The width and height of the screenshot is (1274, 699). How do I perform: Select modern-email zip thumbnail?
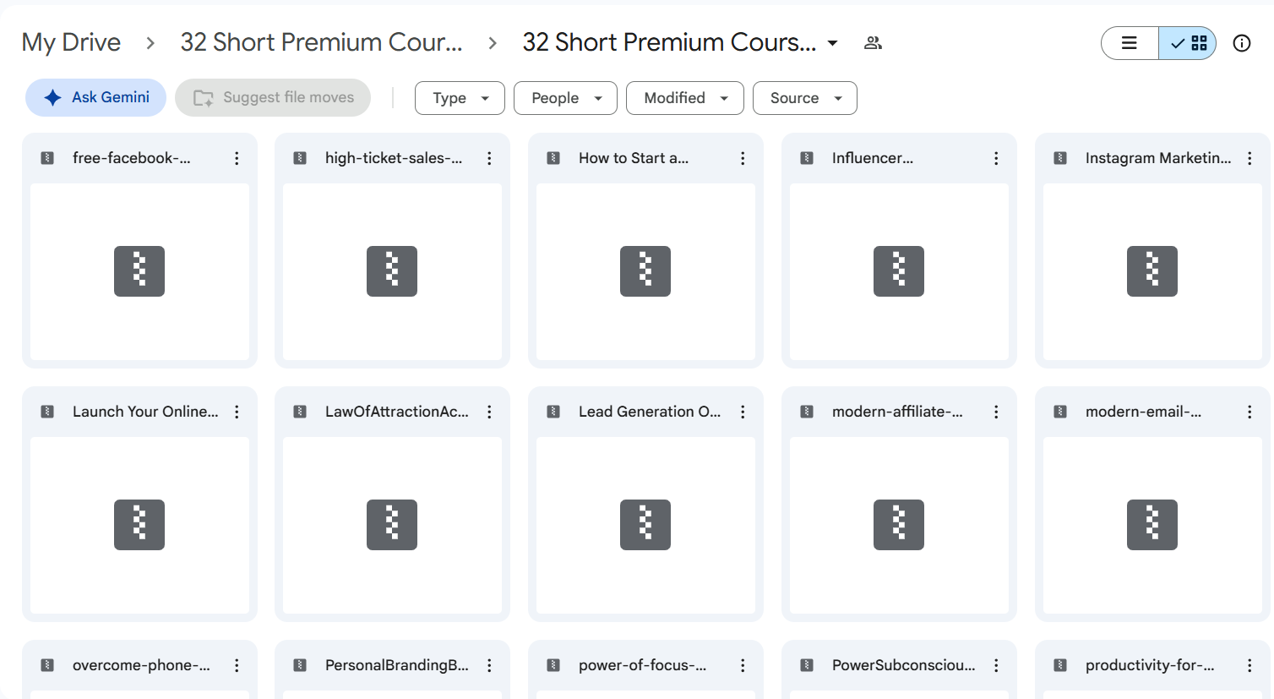[x=1152, y=525]
